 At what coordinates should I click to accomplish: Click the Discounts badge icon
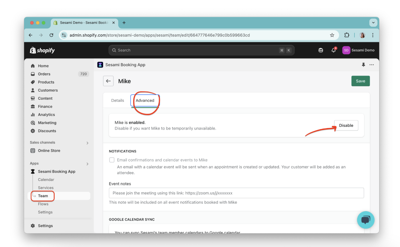pos(33,131)
